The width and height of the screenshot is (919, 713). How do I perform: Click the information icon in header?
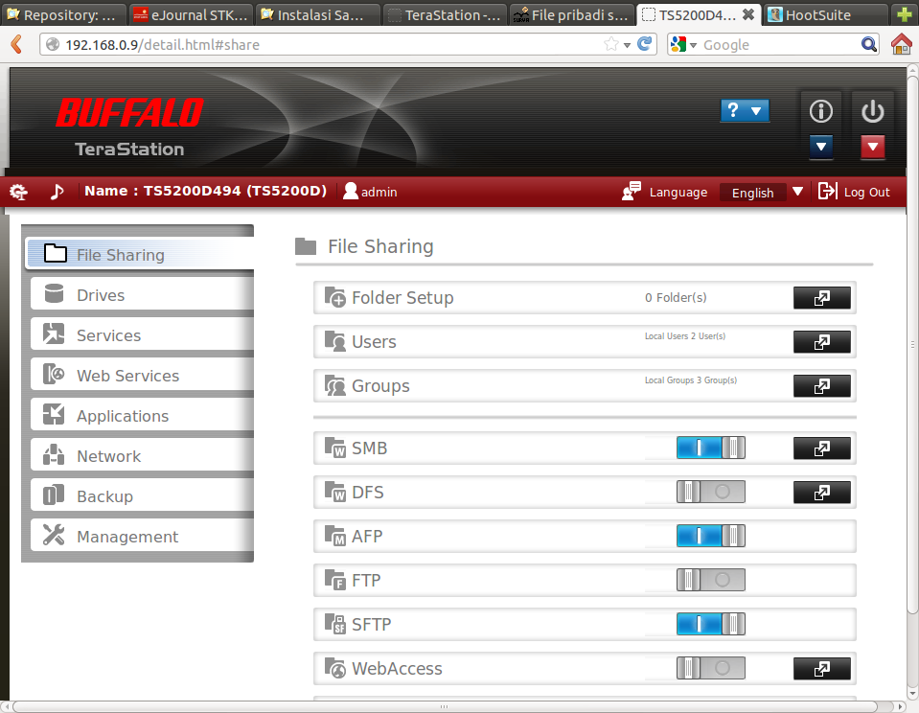820,112
